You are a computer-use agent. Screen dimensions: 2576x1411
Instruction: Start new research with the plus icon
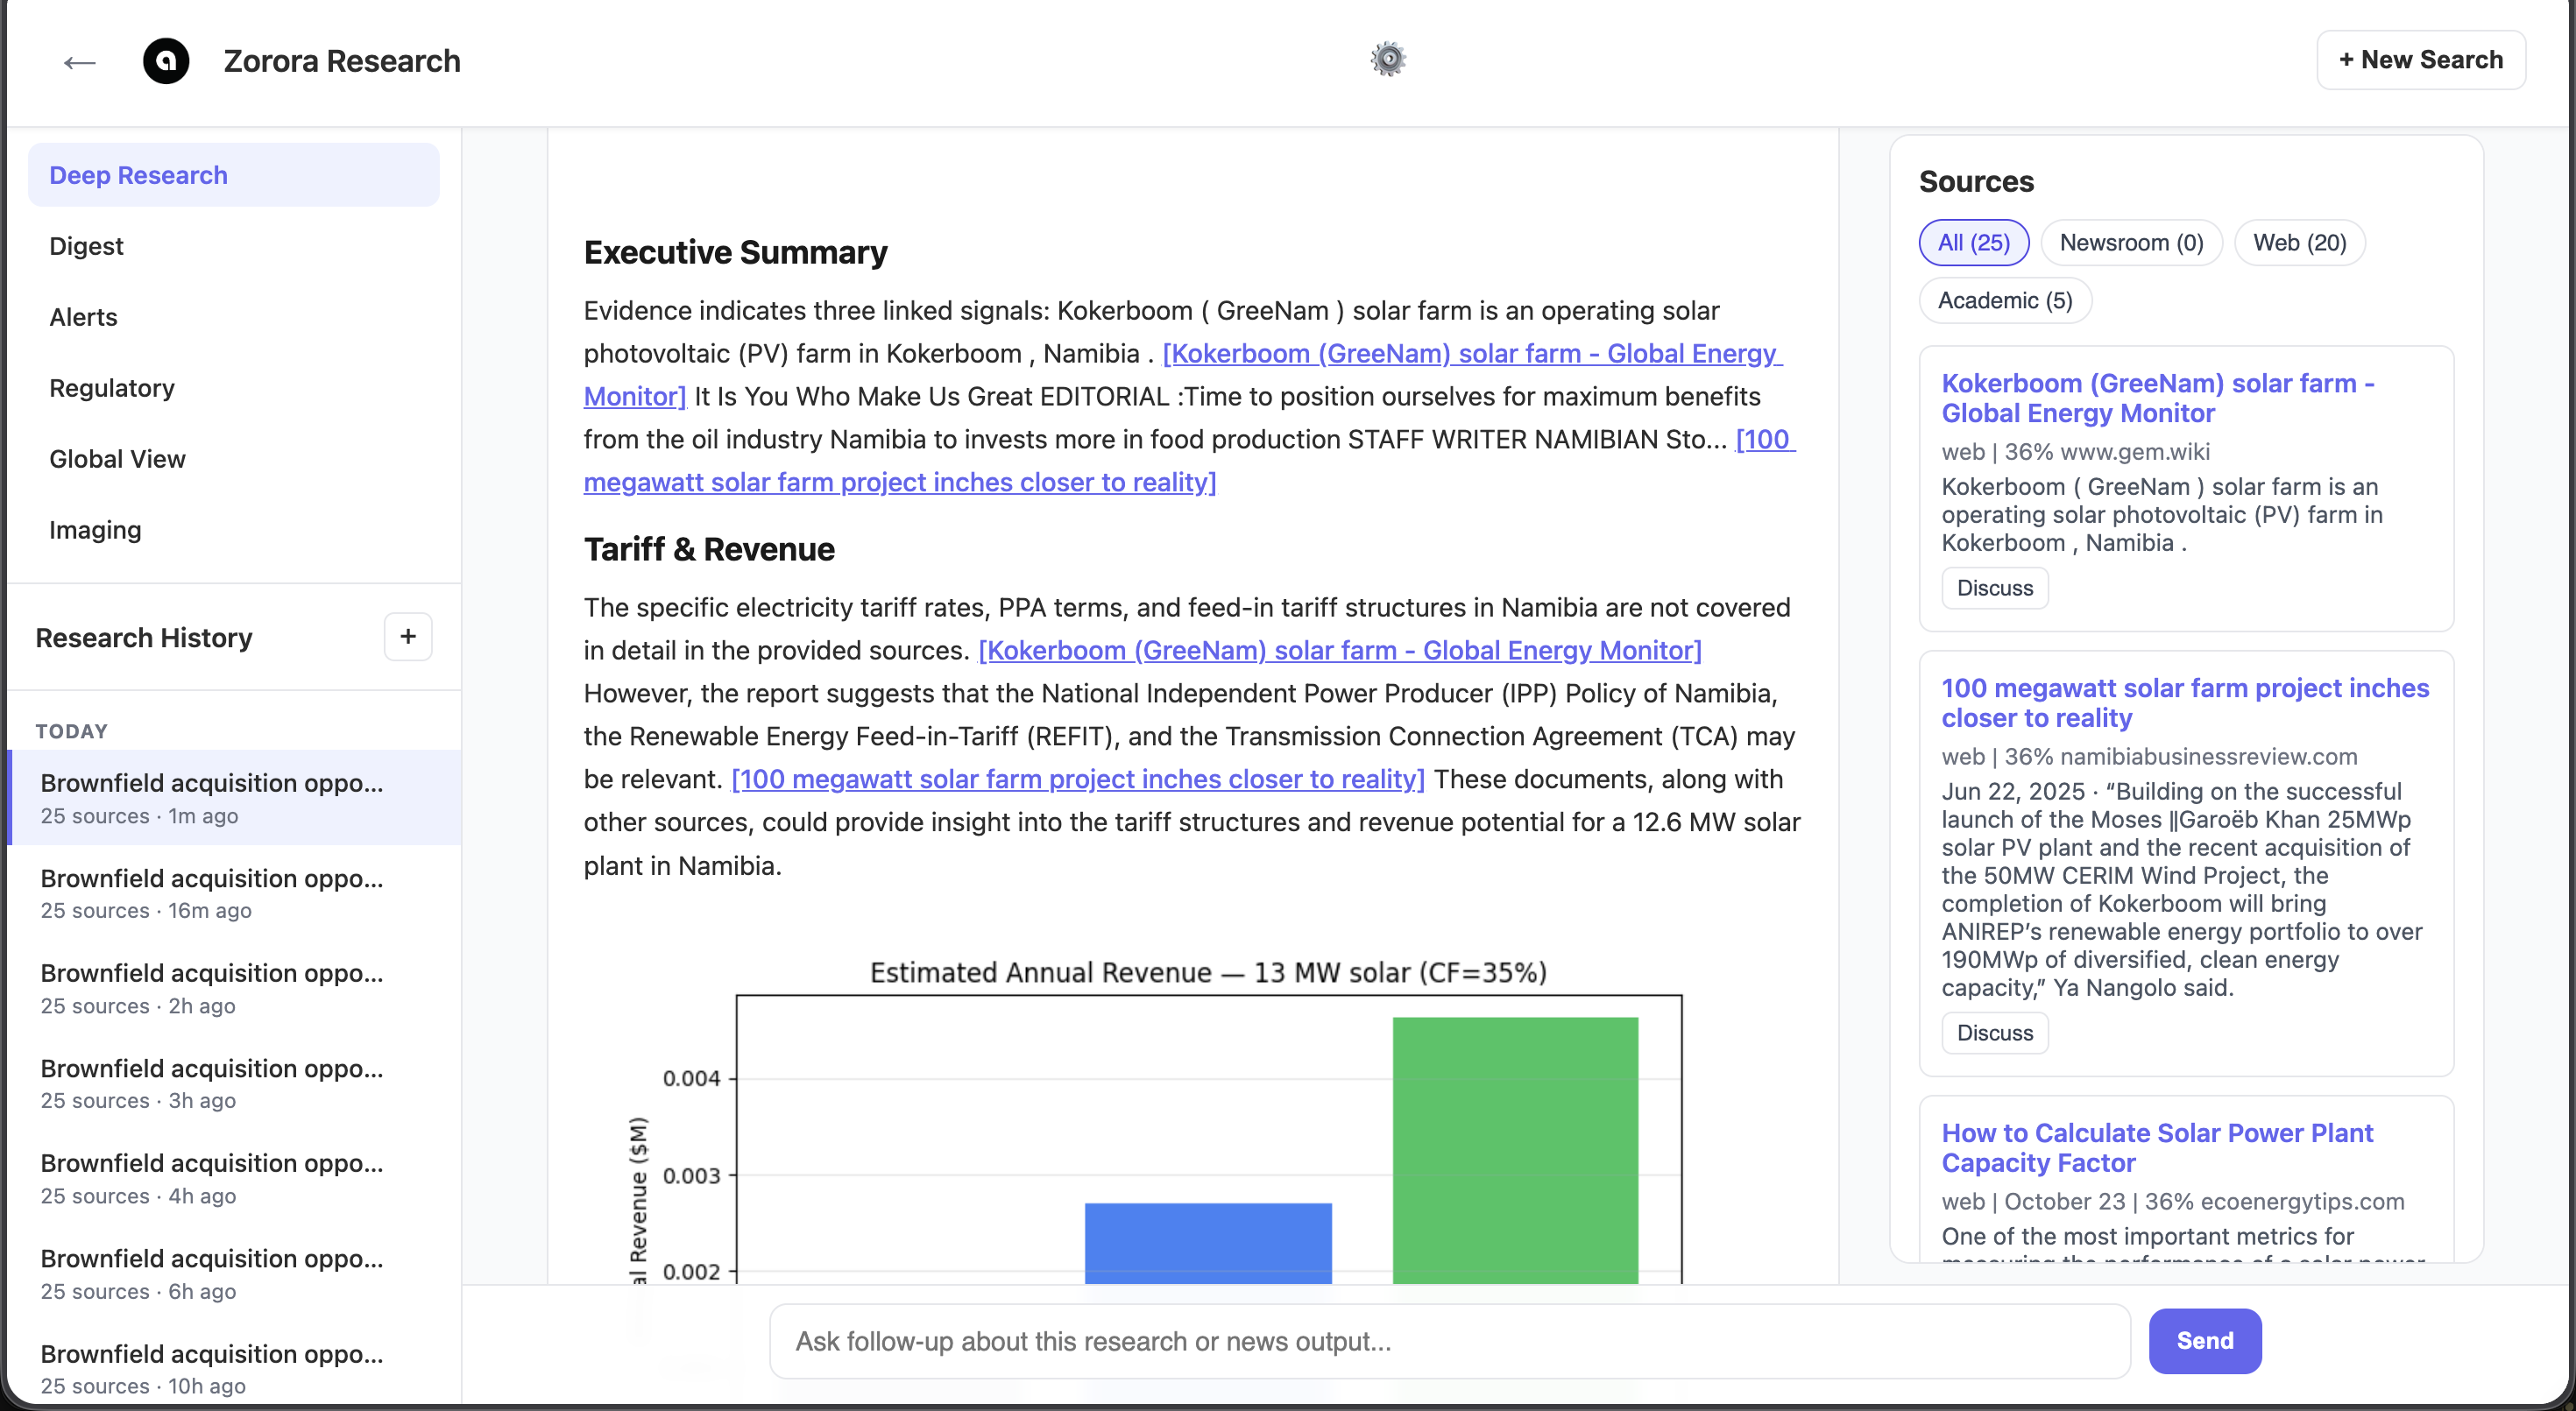(408, 637)
